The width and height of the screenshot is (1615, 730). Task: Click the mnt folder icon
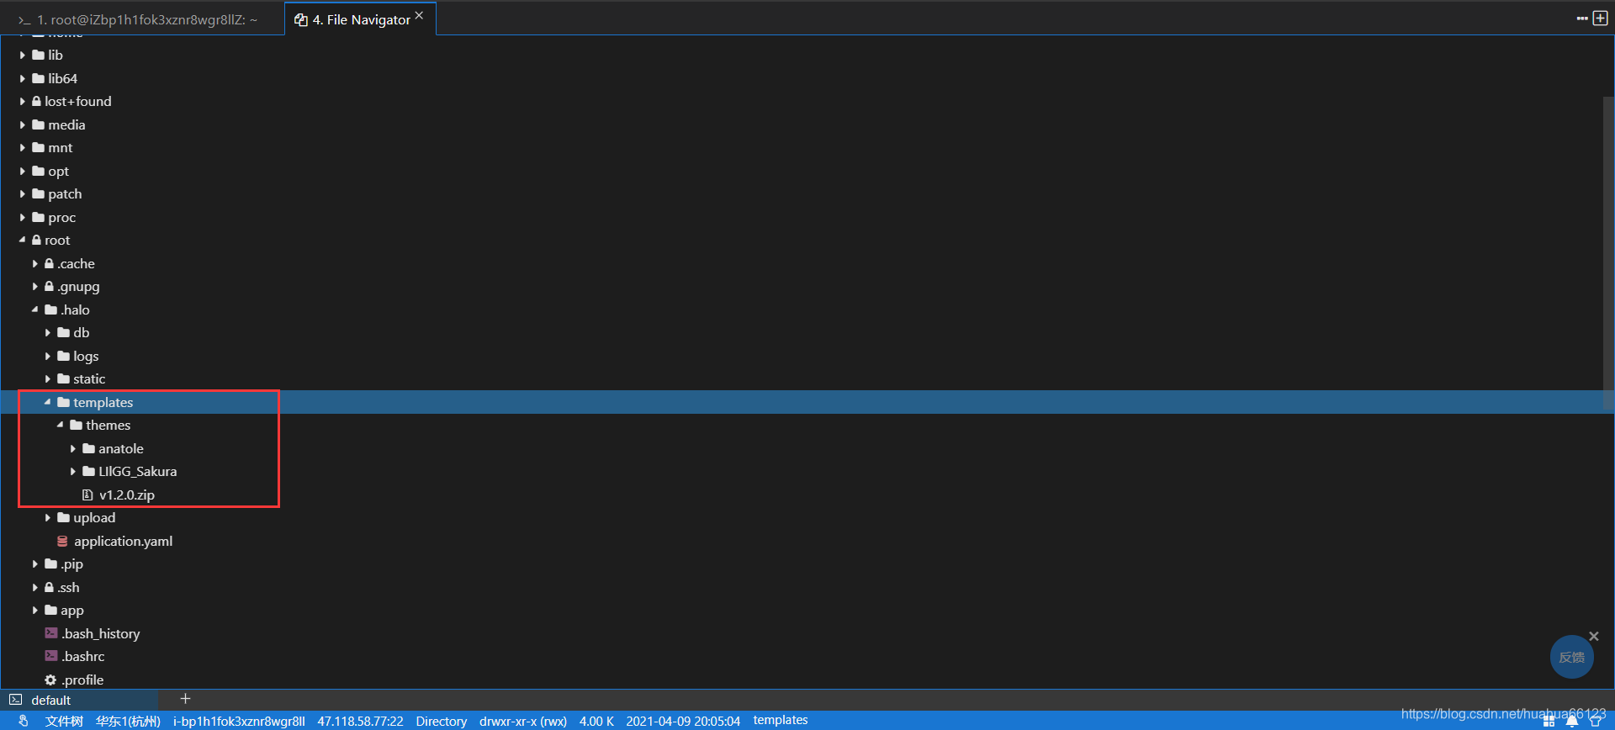pyautogui.click(x=38, y=147)
